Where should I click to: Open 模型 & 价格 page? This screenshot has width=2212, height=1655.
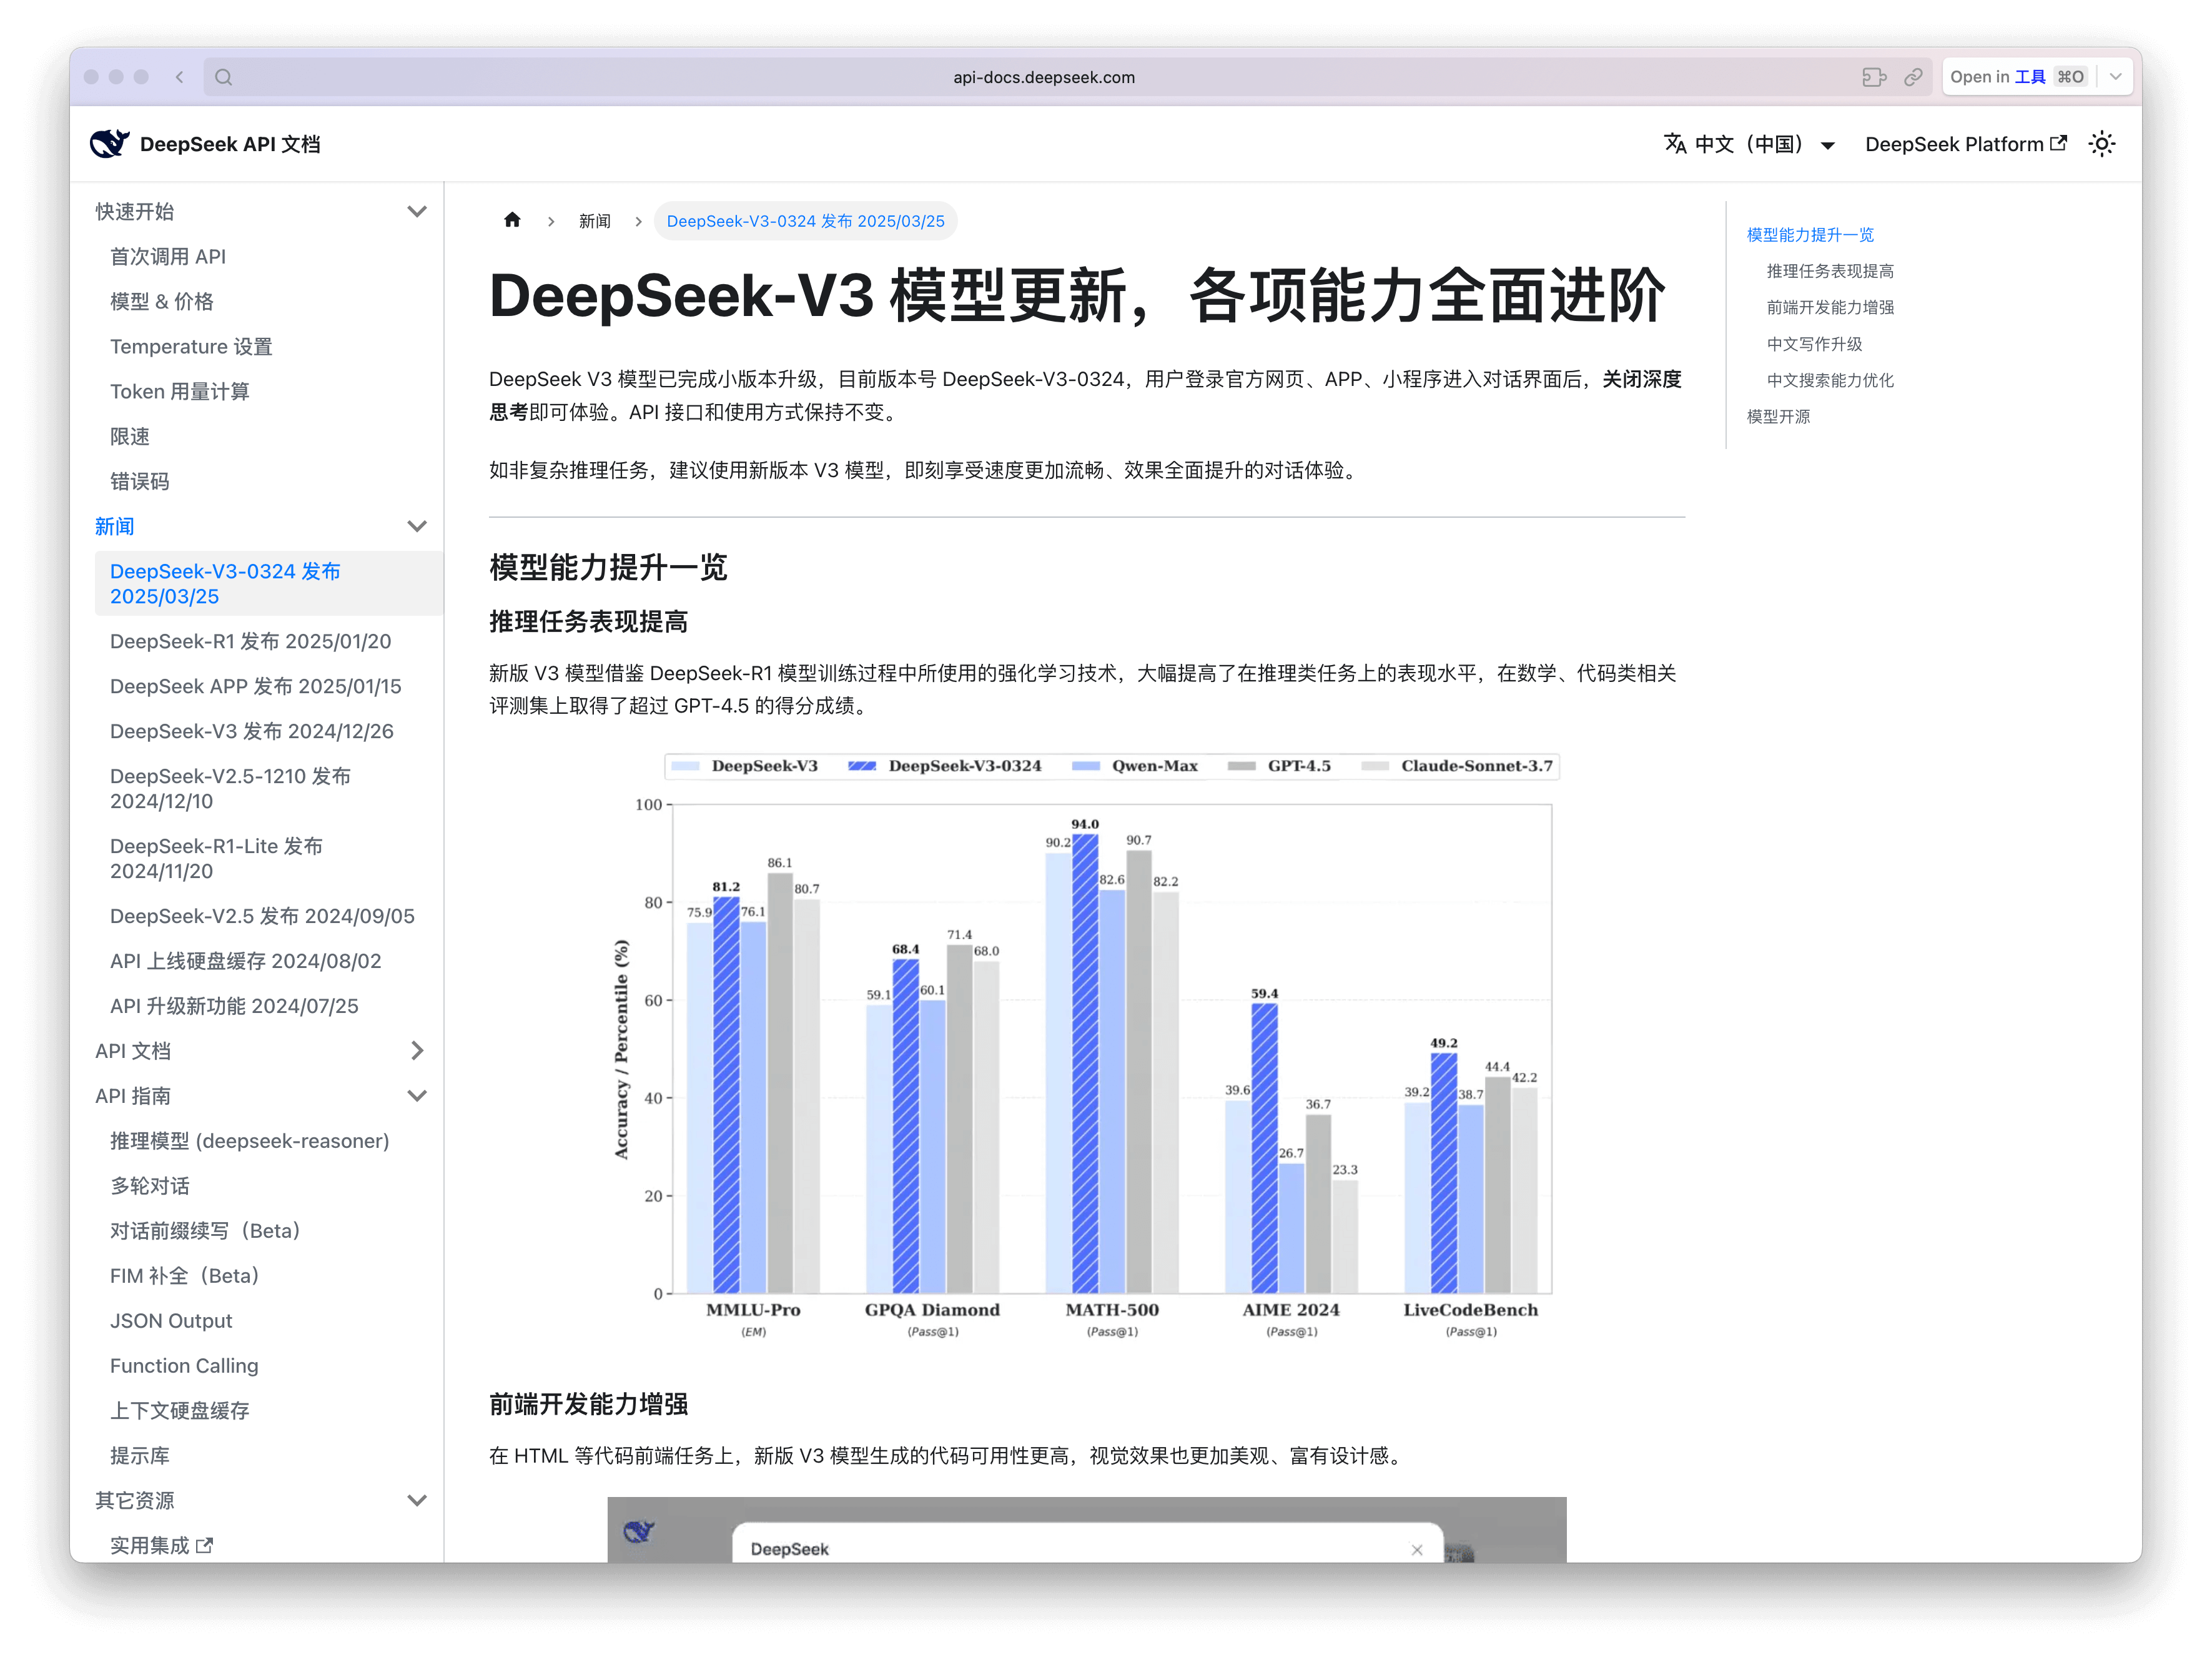[161, 301]
